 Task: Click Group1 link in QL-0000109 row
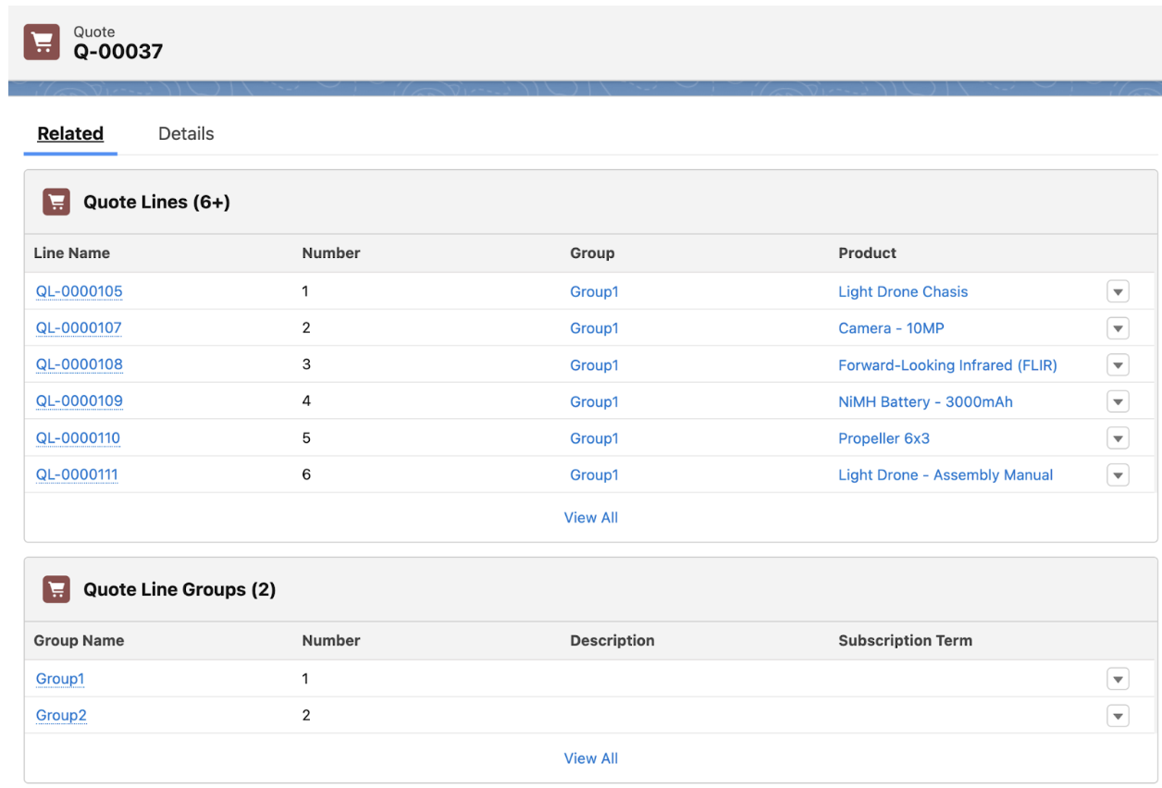tap(594, 401)
